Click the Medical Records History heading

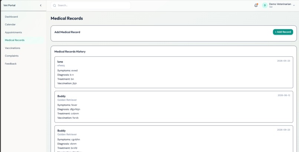(x=70, y=52)
